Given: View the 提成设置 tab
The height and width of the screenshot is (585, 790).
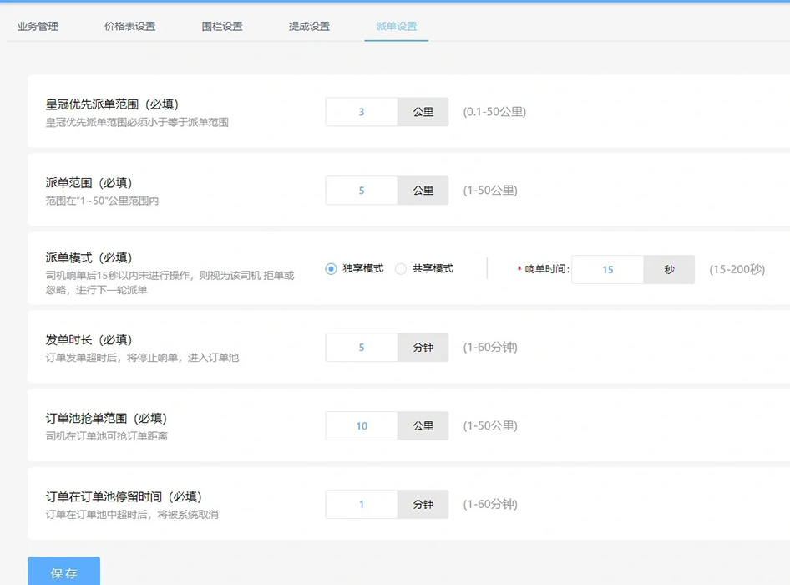Looking at the screenshot, I should pos(311,25).
